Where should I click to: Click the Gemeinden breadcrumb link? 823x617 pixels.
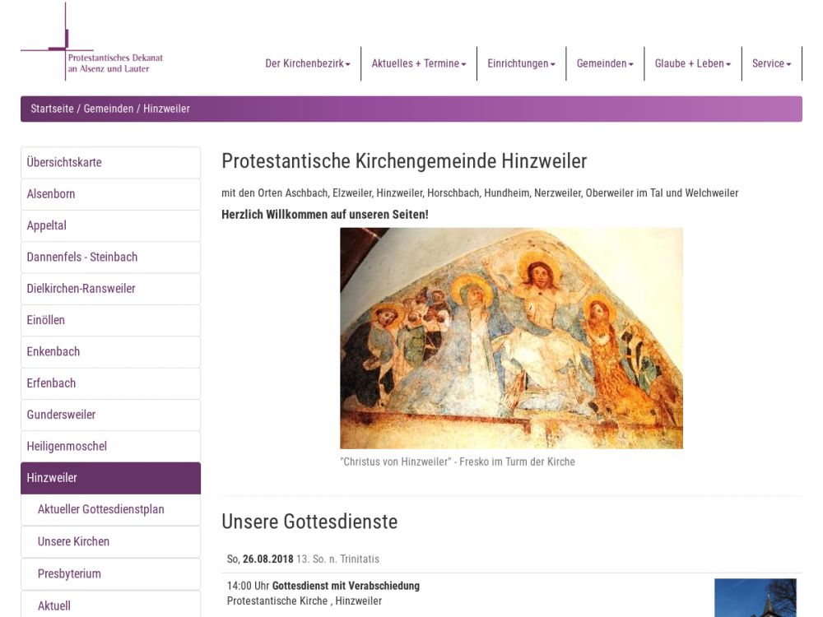(109, 109)
